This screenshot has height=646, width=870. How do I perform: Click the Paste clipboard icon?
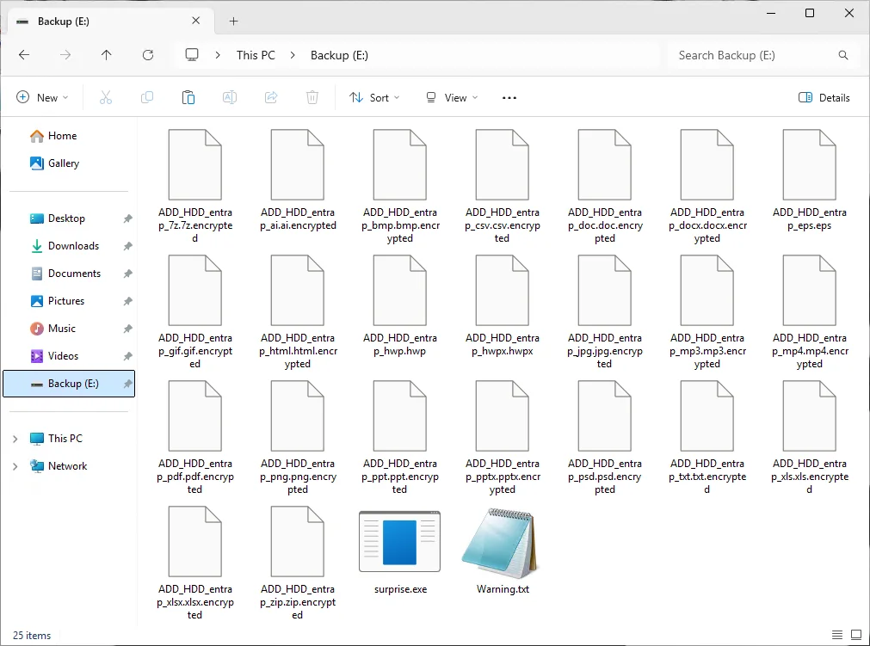(x=188, y=98)
